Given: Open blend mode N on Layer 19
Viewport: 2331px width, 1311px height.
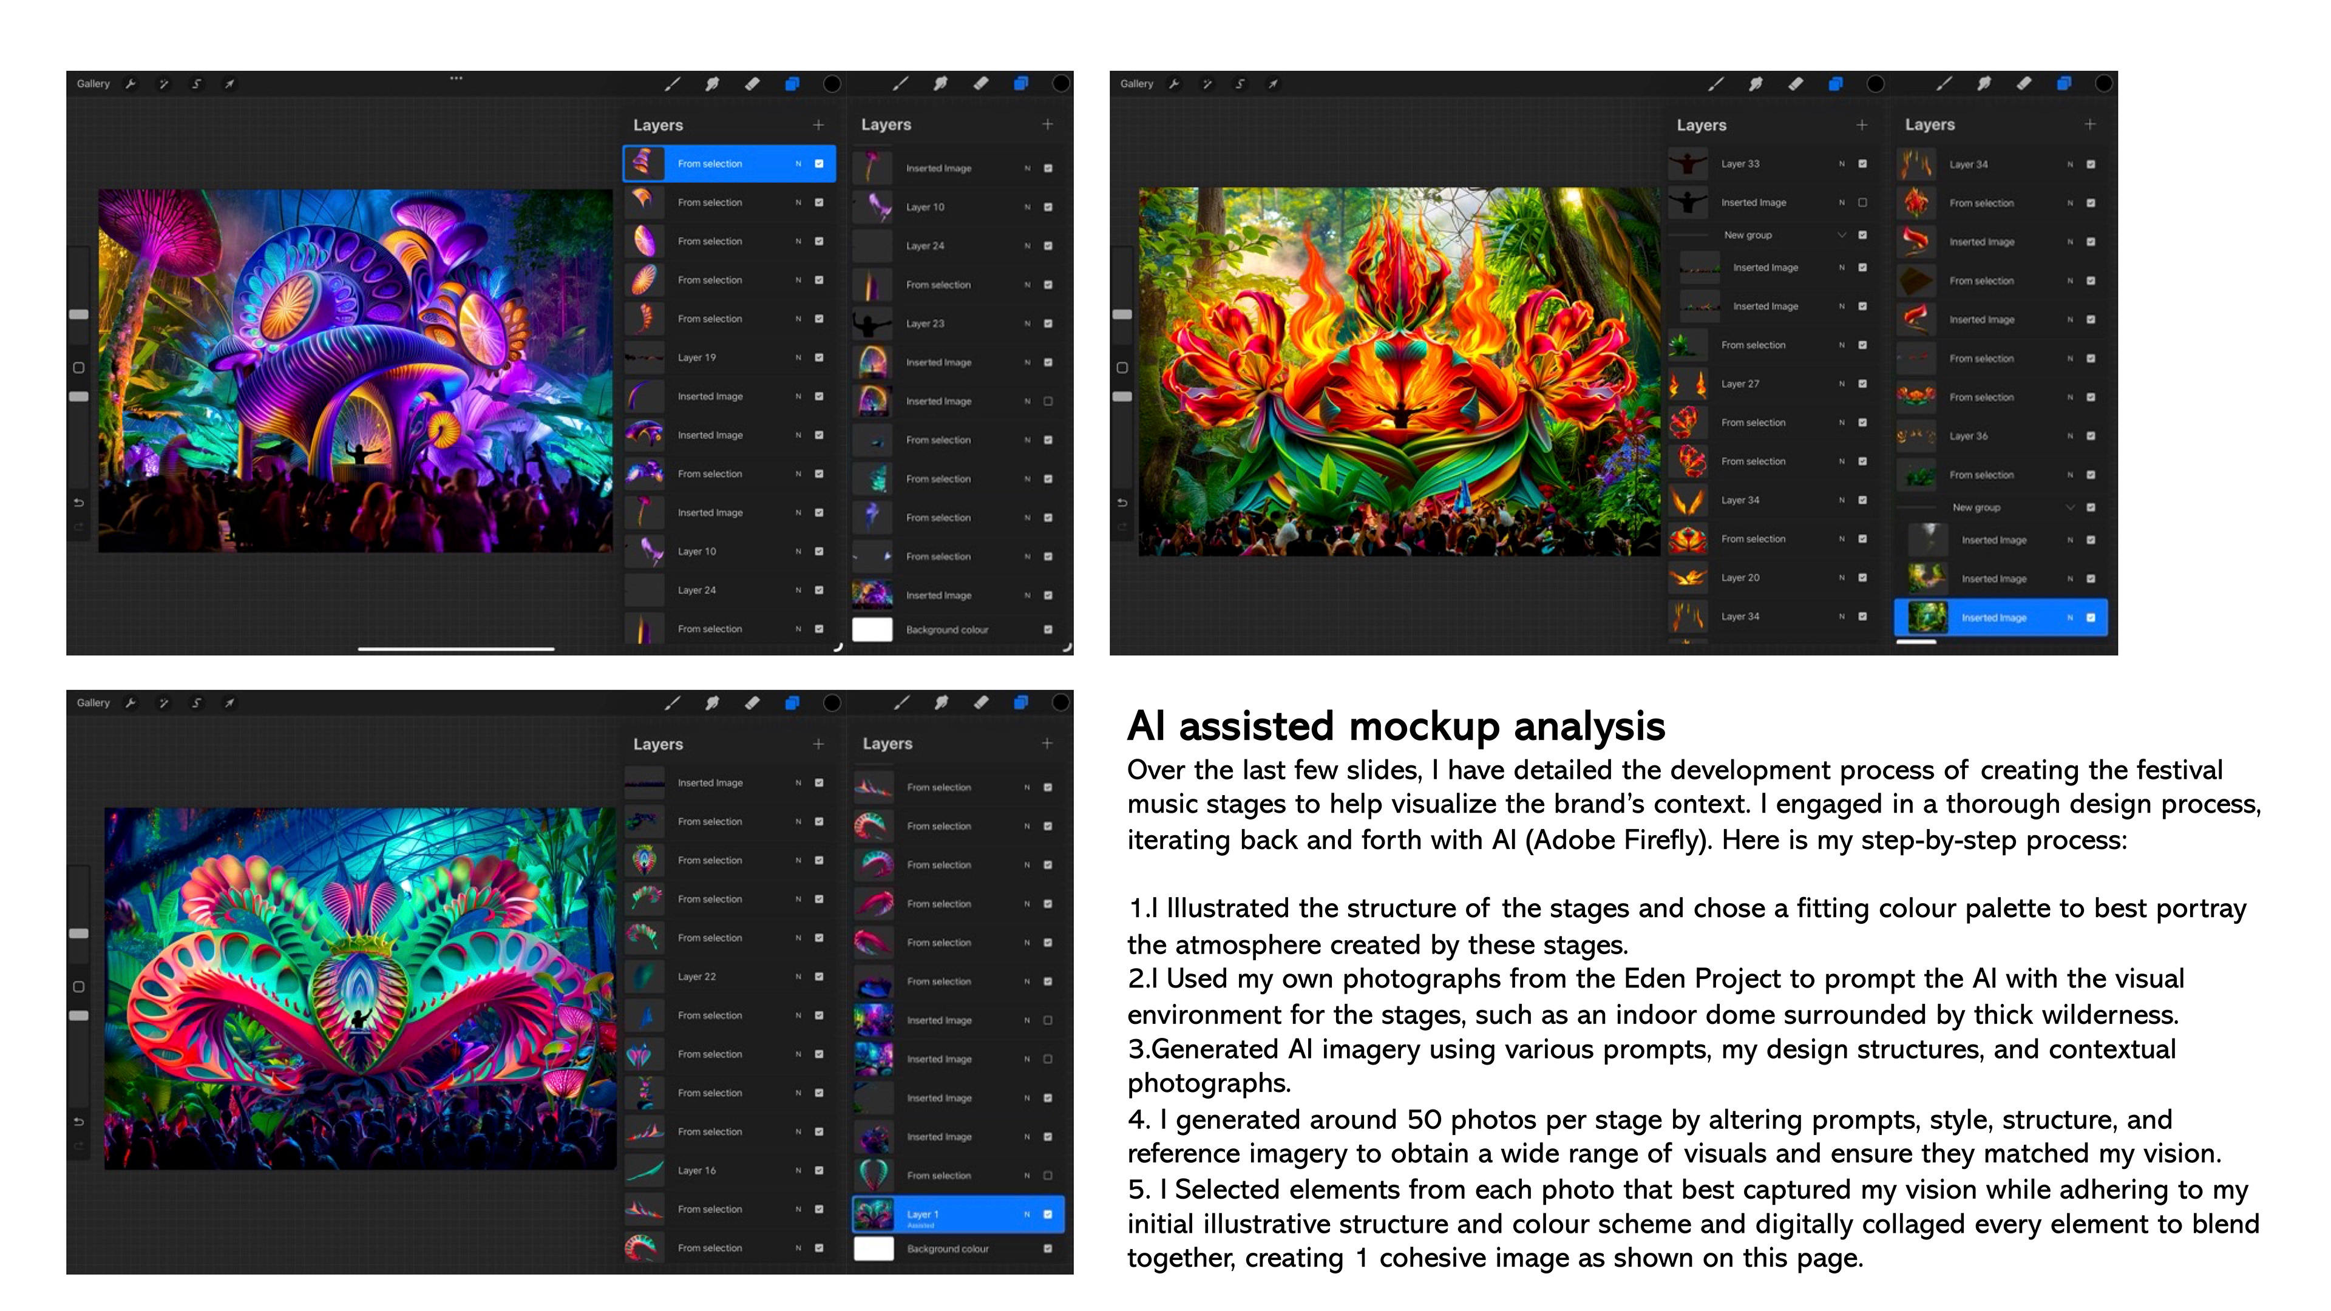Looking at the screenshot, I should pos(798,357).
